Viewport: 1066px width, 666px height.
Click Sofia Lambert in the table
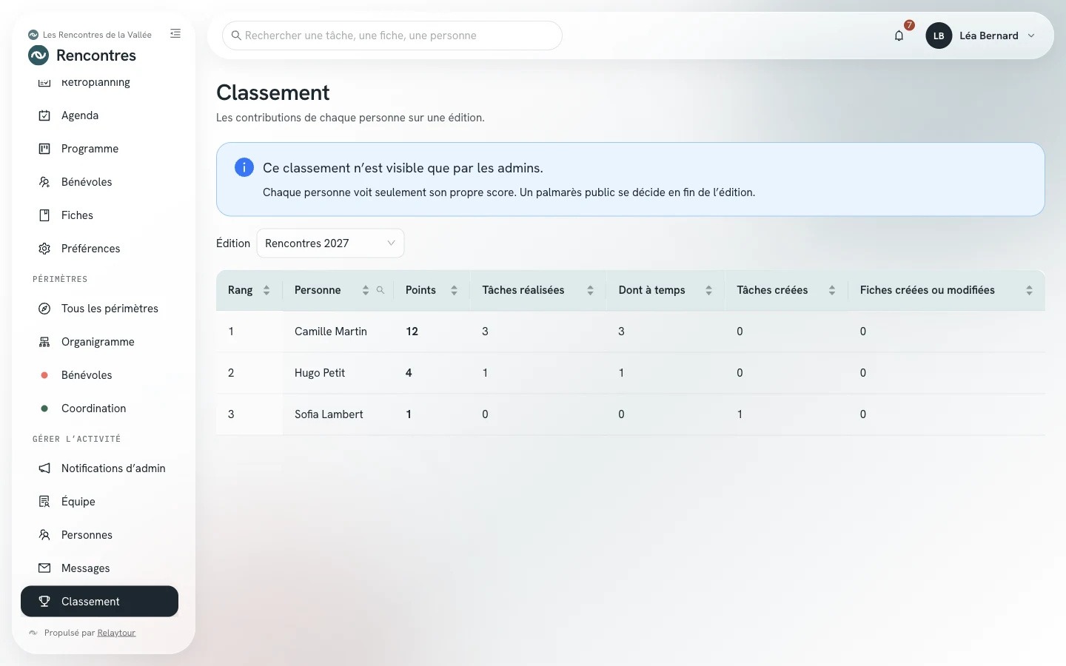pos(329,414)
